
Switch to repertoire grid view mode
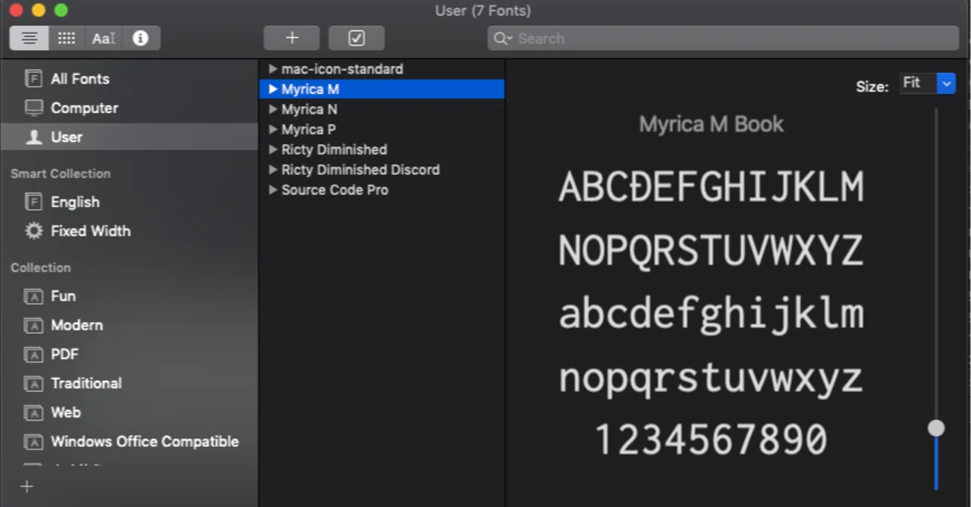tap(66, 38)
